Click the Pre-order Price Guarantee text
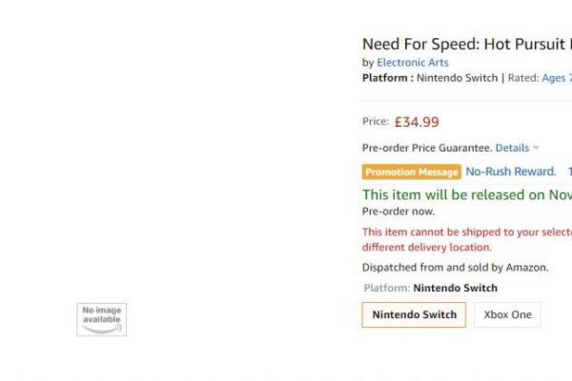This screenshot has width=572, height=381. pos(427,148)
